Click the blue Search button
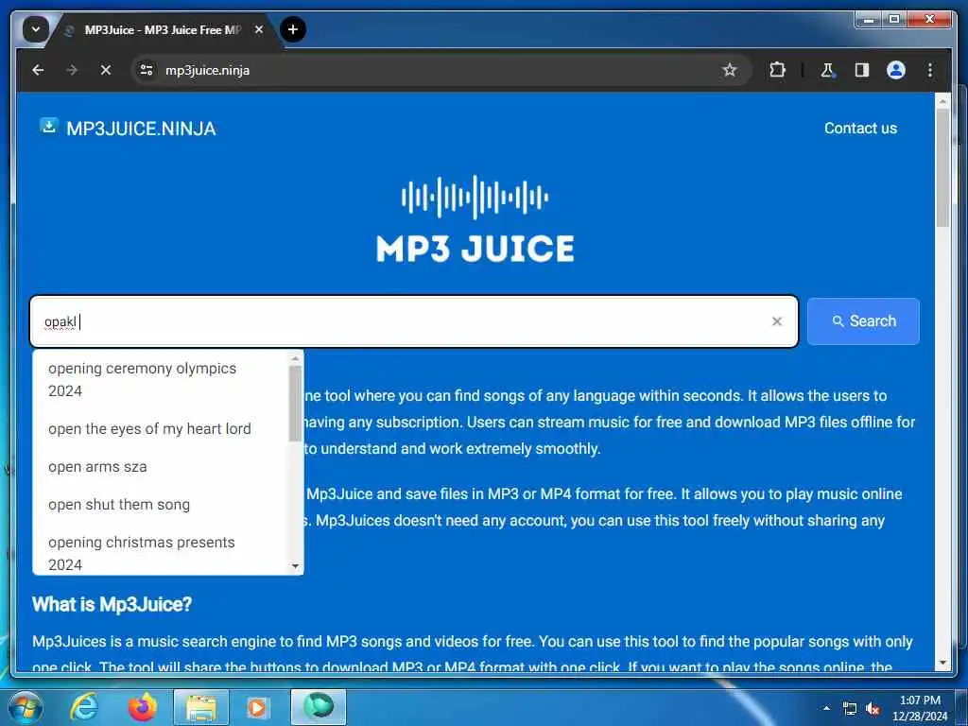968x726 pixels. [x=863, y=321]
